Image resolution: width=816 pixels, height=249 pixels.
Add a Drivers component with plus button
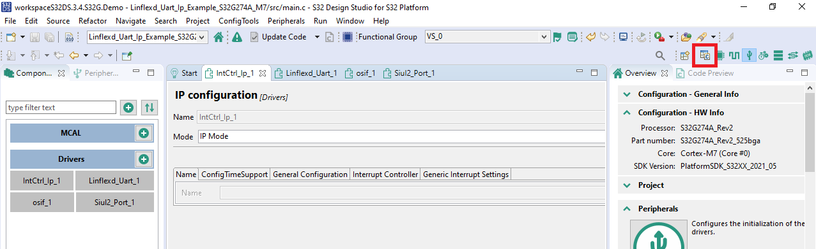(x=144, y=159)
